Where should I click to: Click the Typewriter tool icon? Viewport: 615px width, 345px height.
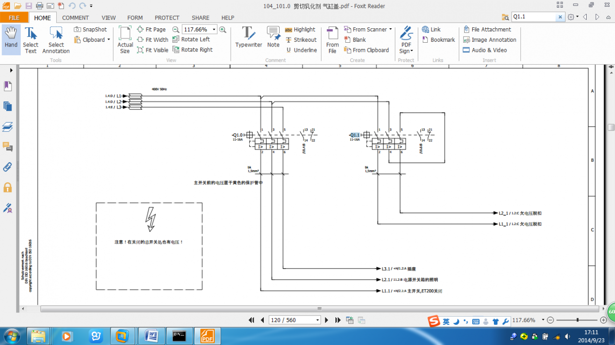click(248, 34)
